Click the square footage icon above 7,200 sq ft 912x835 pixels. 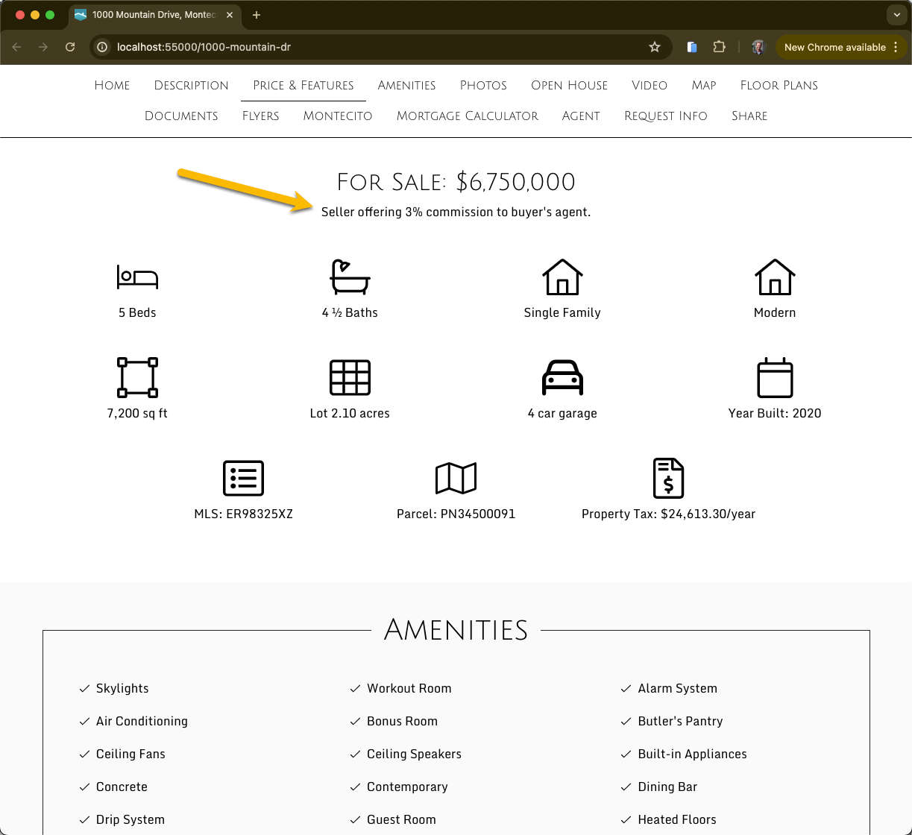tap(137, 377)
